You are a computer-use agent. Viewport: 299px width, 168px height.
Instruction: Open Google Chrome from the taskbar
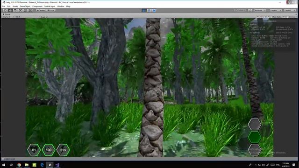(19, 165)
